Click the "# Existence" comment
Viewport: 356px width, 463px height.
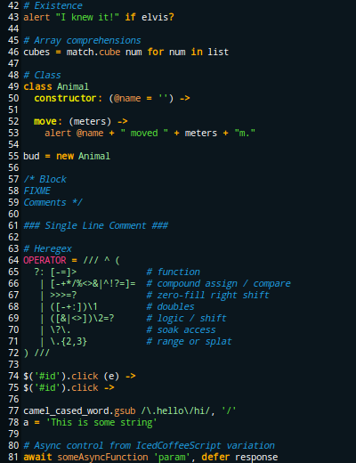pyautogui.click(x=53, y=5)
